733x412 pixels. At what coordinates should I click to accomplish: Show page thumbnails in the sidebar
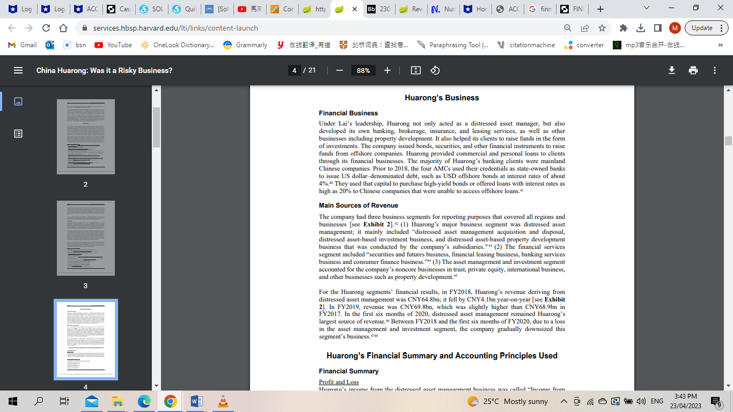tap(18, 101)
